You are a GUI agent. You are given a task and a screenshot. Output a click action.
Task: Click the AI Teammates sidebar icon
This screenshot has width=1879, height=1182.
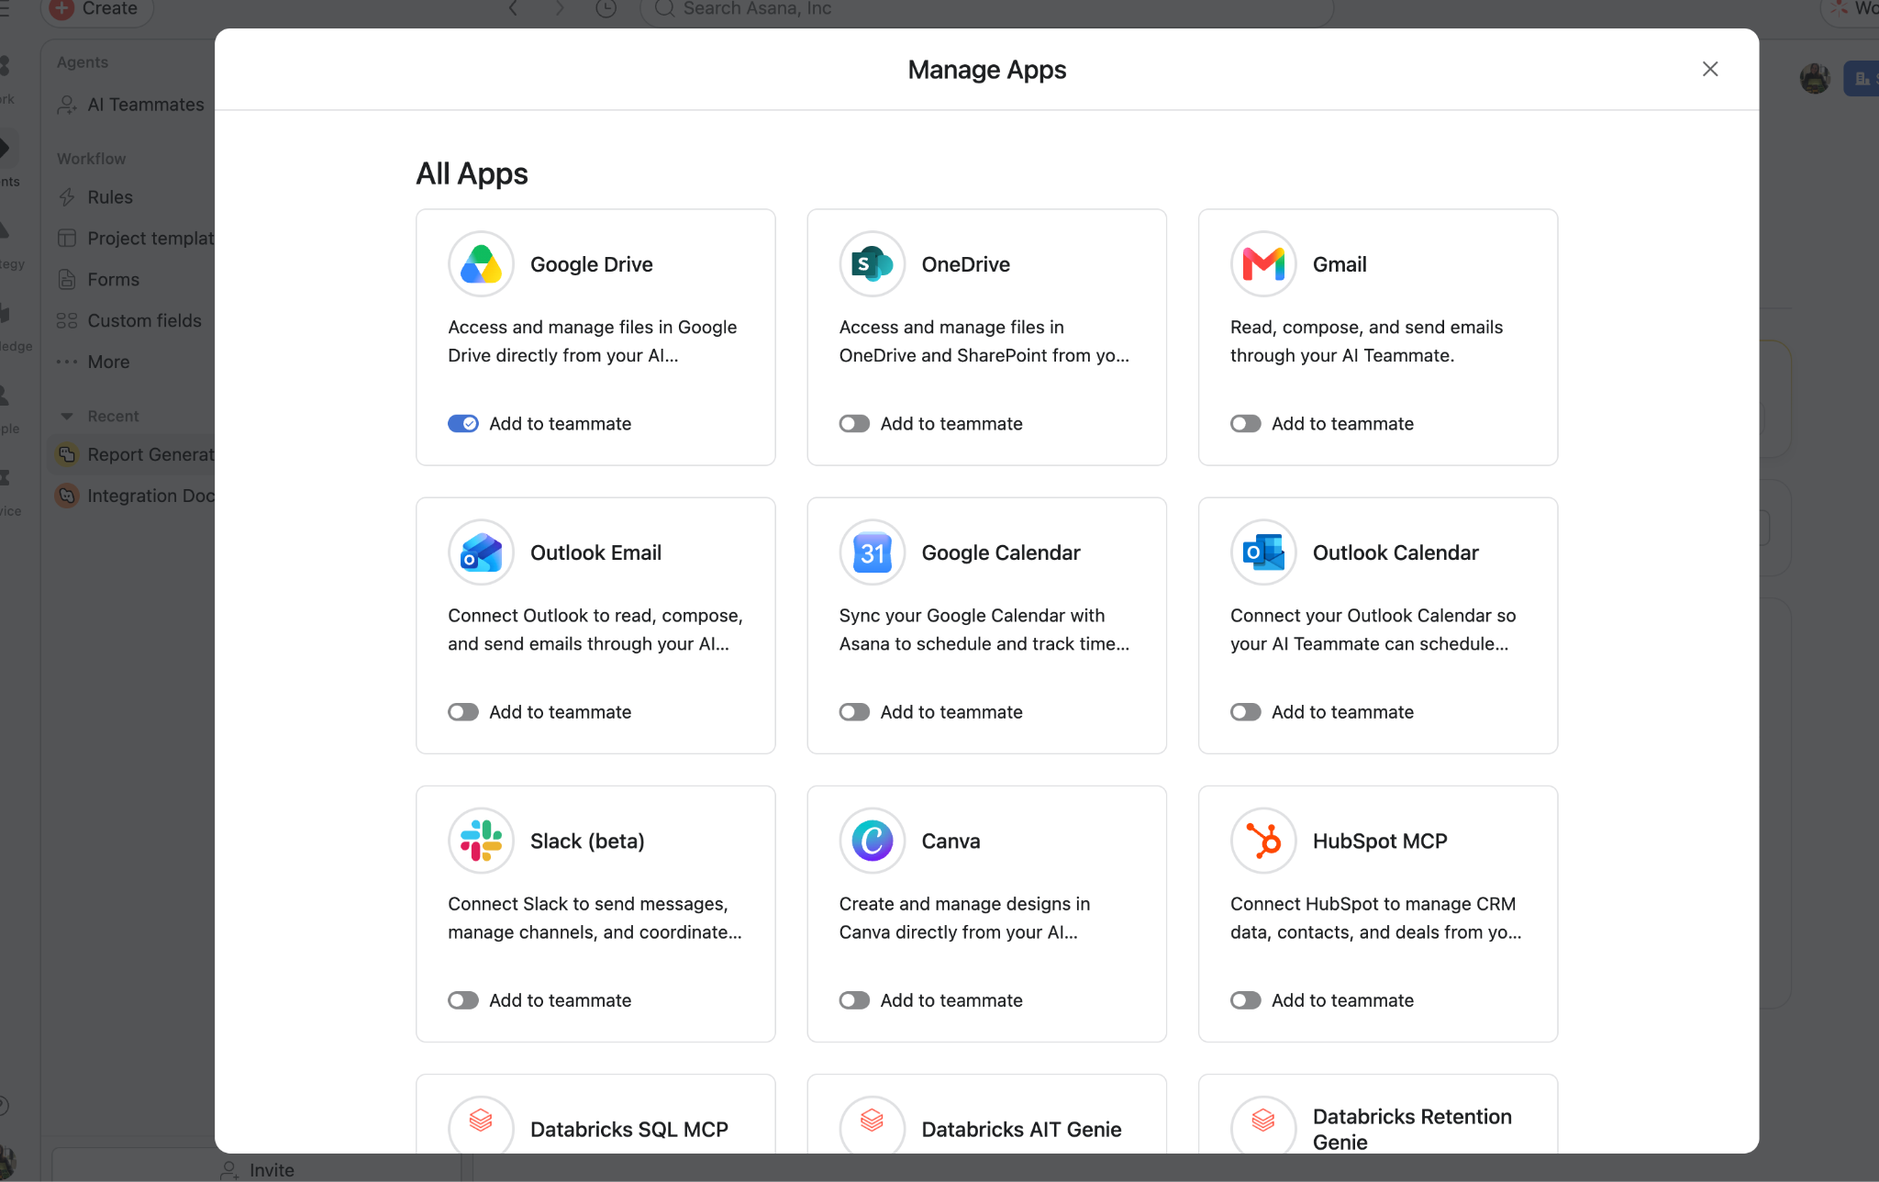pos(67,105)
